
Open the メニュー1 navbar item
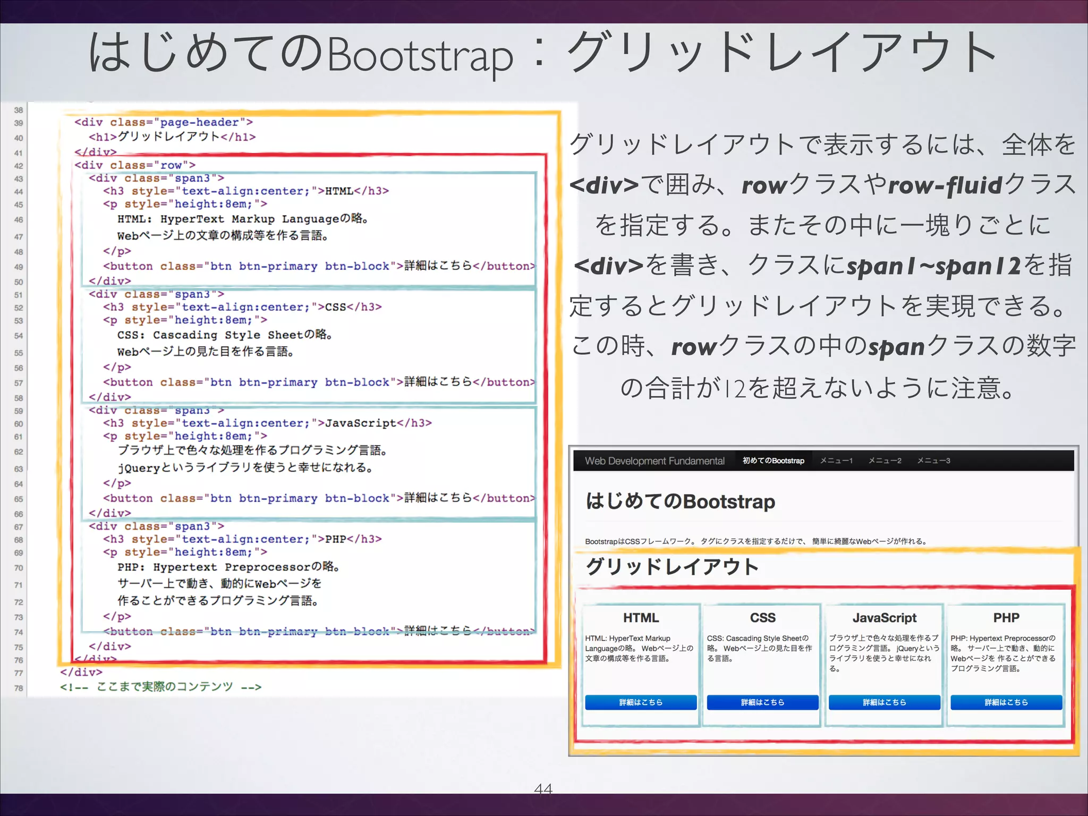[836, 461]
